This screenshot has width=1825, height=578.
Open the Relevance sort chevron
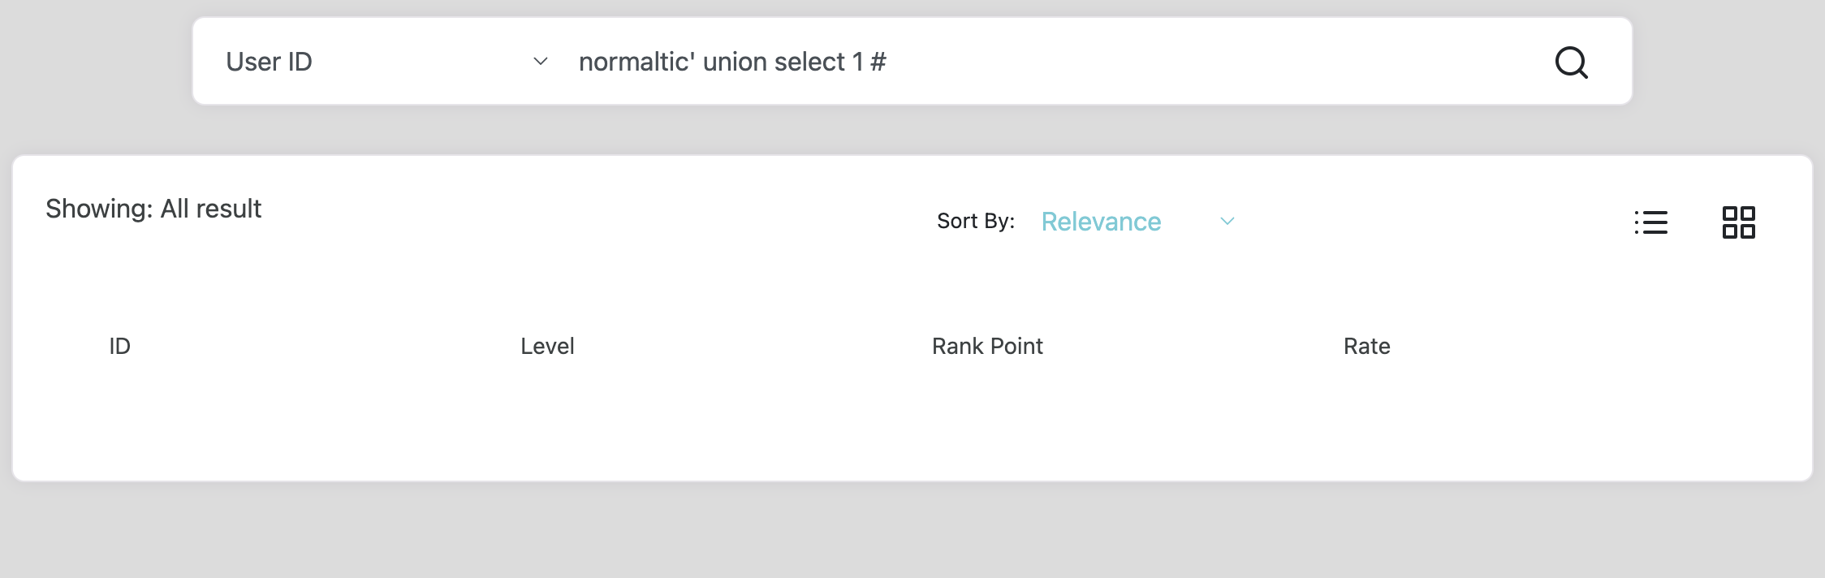[x=1227, y=222]
